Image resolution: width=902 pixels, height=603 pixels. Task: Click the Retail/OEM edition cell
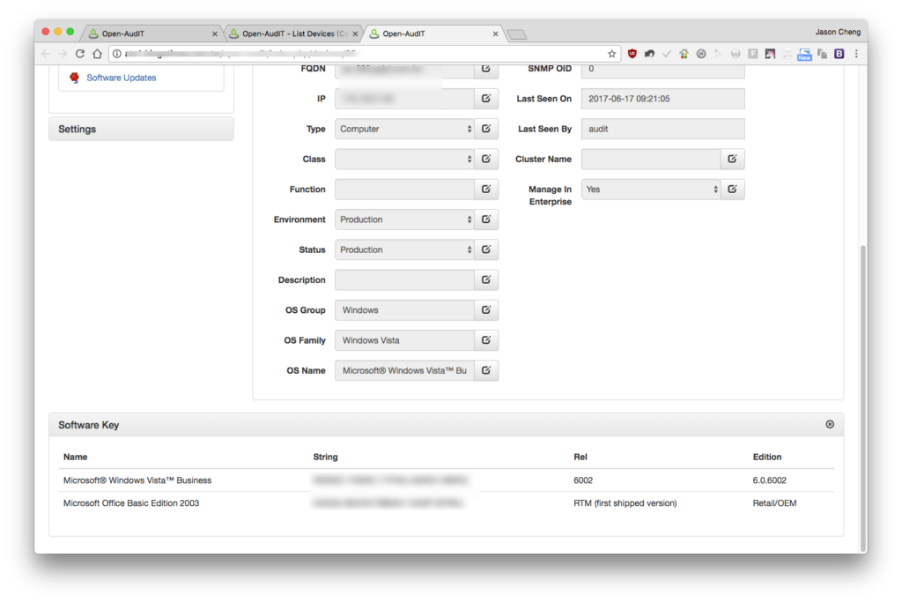click(774, 503)
